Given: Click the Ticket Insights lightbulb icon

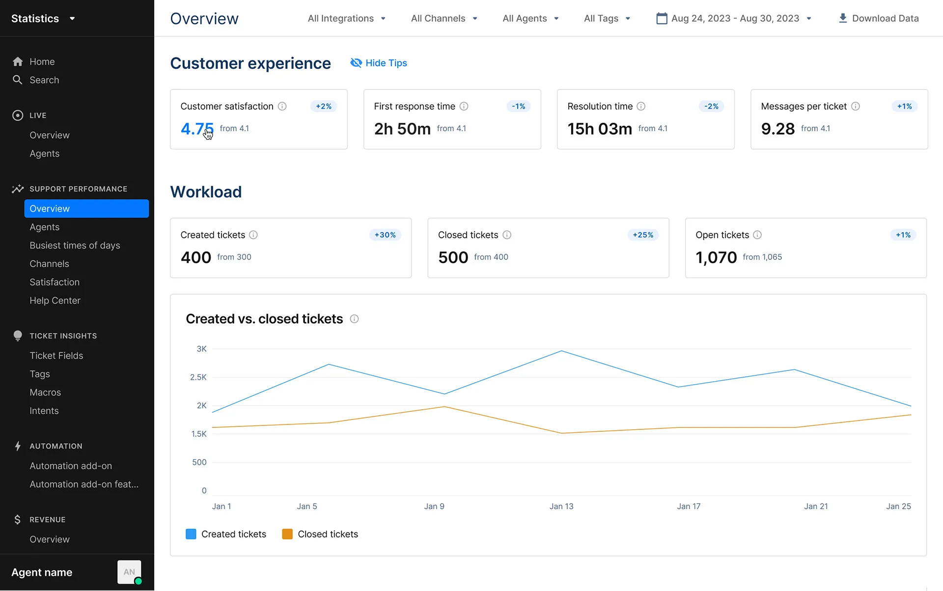Looking at the screenshot, I should (18, 336).
